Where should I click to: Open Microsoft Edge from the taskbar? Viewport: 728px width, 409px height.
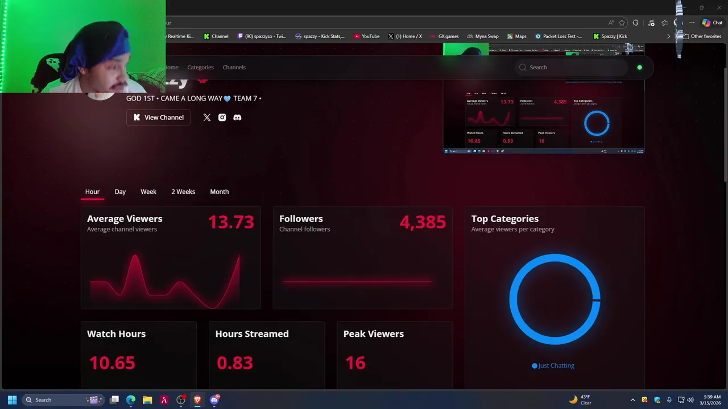131,400
